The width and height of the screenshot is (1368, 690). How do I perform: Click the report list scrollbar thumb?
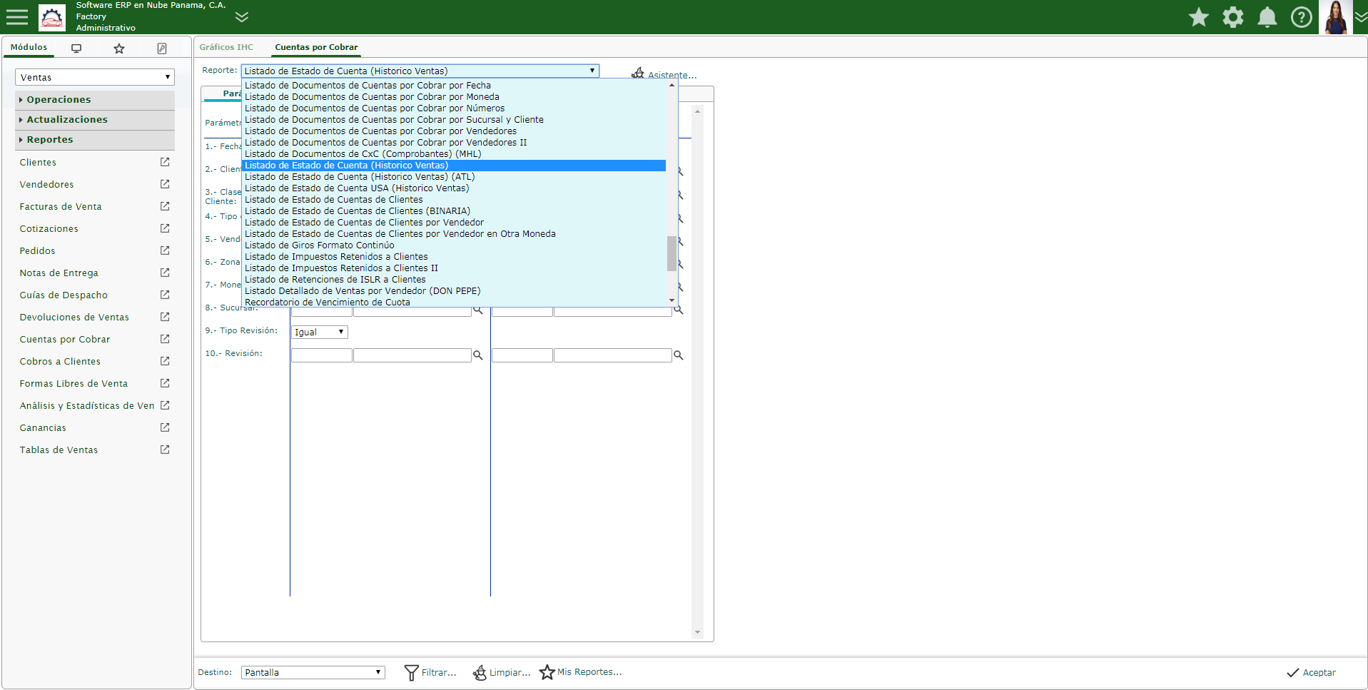coord(672,254)
